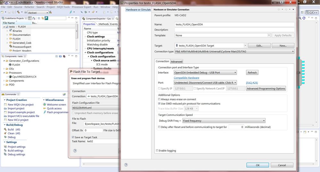Click the debug bug icon in main toolbar
The height and width of the screenshot is (172, 320).
[x=86, y=12]
